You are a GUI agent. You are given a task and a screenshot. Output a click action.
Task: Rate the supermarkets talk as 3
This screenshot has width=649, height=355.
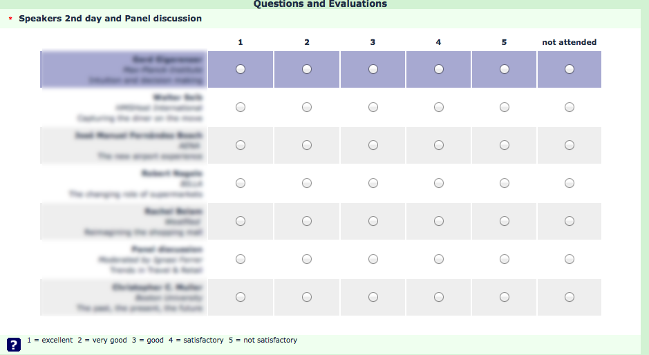373,183
